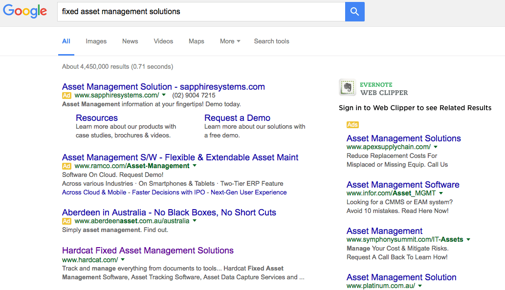505x290 pixels.
Task: Open sidebar Asset Management symphonysummit ad title
Action: point(385,231)
